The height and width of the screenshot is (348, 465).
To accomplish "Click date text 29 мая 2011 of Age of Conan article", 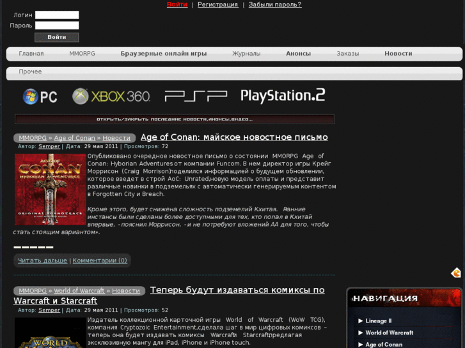I will coord(101,146).
